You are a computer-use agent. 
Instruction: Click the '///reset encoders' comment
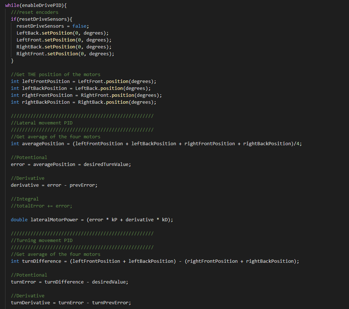coord(35,12)
